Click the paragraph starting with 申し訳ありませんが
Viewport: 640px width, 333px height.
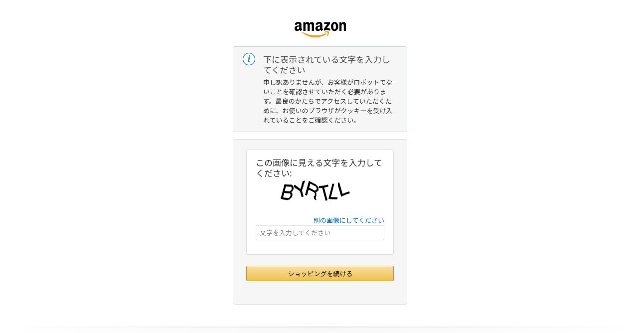click(x=328, y=101)
